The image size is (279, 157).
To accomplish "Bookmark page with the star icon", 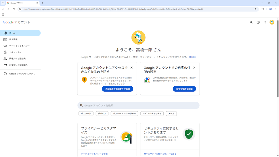I will coord(255,9).
